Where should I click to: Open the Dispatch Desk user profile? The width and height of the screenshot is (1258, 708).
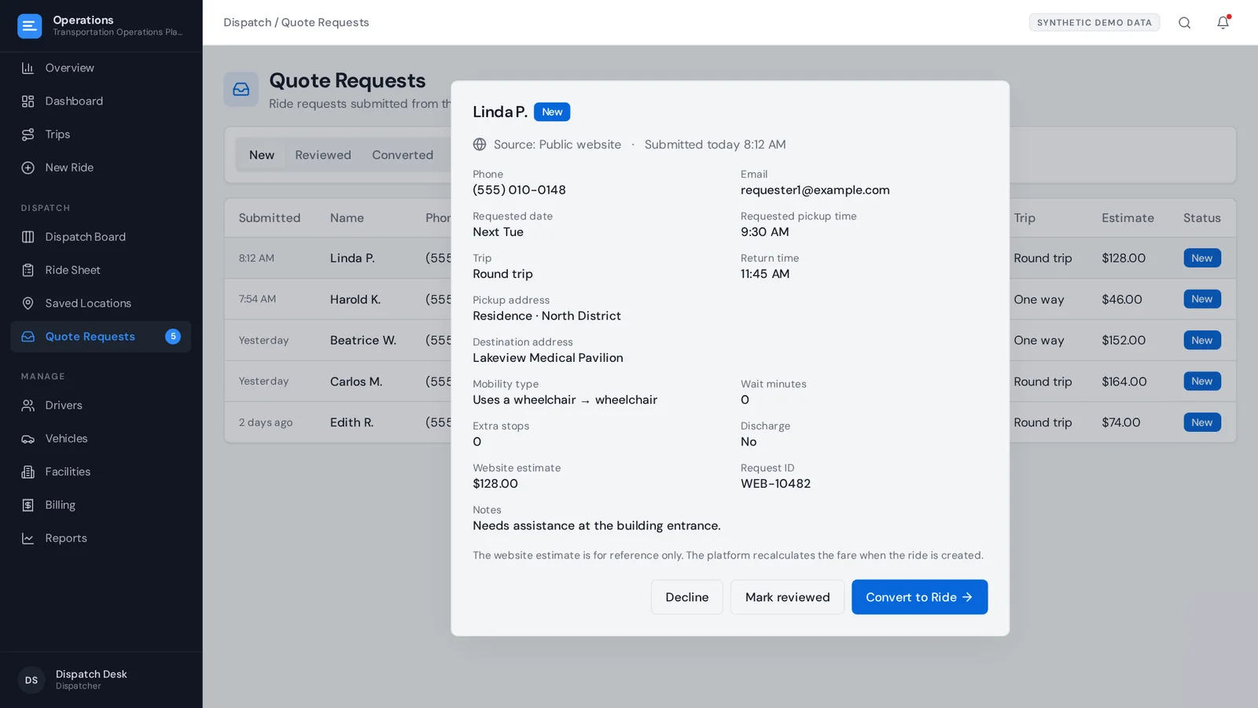(101, 680)
